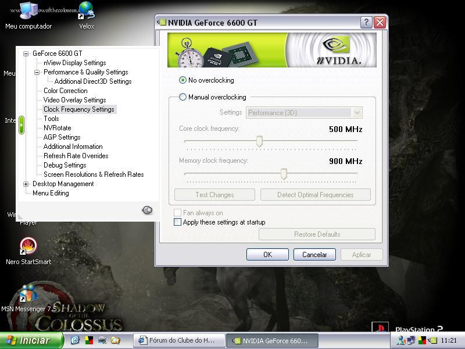This screenshot has width=465, height=349.
Task: Open the Meu computador desktop icon
Action: pyautogui.click(x=28, y=16)
